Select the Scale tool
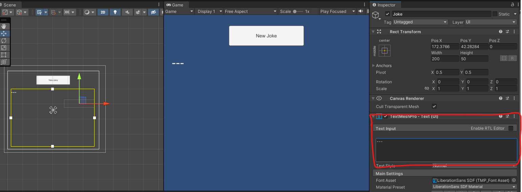The width and height of the screenshot is (522, 192). pos(4,48)
